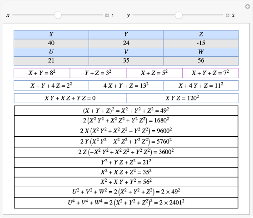Click the y slider label

(x=128, y=15)
